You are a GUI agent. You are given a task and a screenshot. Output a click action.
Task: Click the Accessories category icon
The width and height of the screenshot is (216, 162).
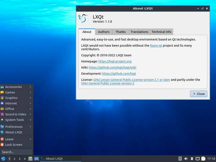point(2,87)
